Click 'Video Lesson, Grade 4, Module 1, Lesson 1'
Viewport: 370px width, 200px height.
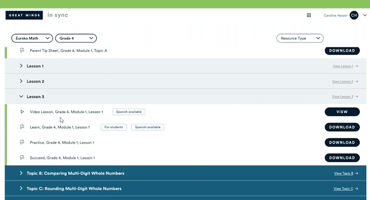(x=66, y=112)
